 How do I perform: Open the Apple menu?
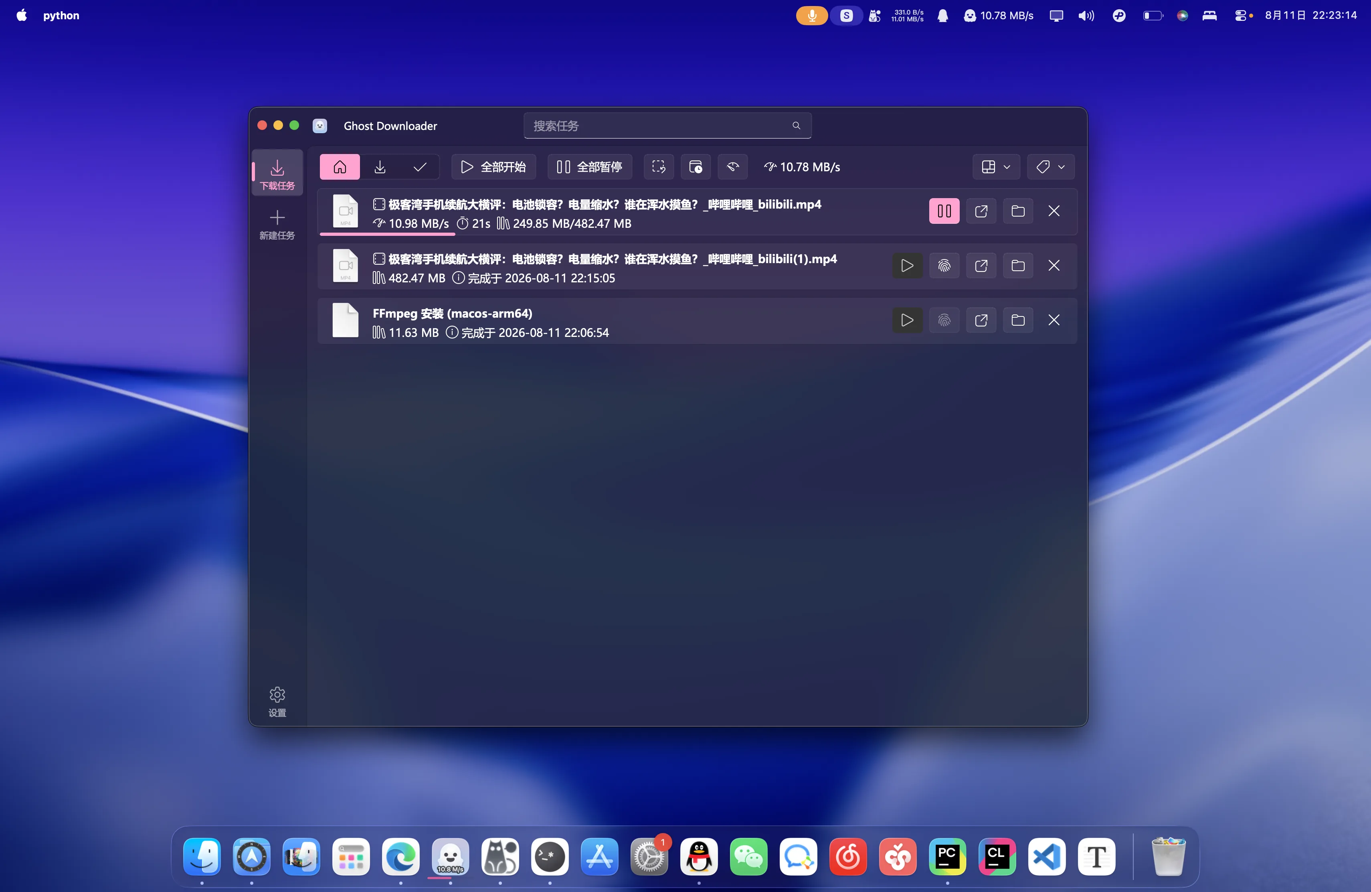(x=21, y=16)
